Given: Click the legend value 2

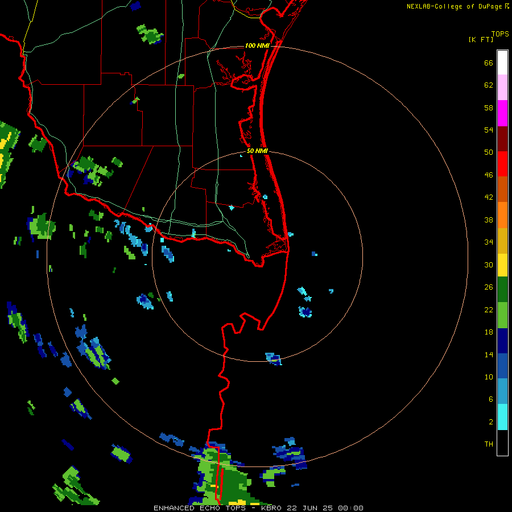Looking at the screenshot, I should (491, 422).
